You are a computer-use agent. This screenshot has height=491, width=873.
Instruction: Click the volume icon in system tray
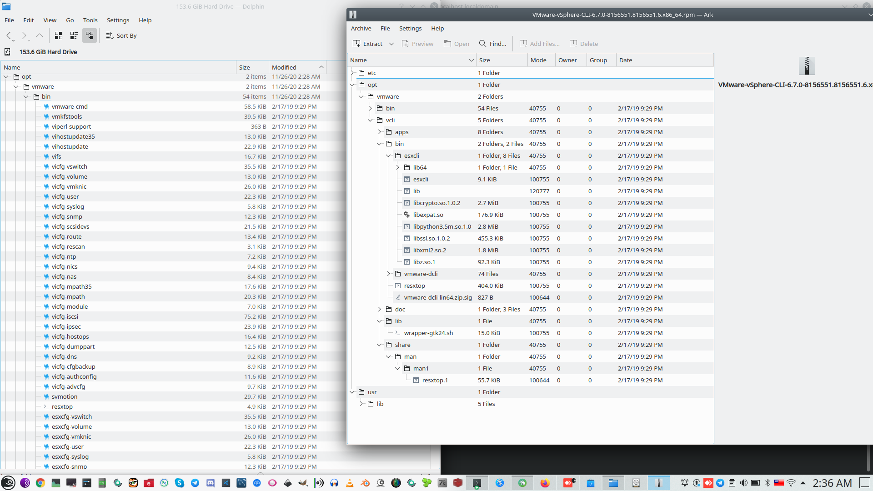[743, 483]
